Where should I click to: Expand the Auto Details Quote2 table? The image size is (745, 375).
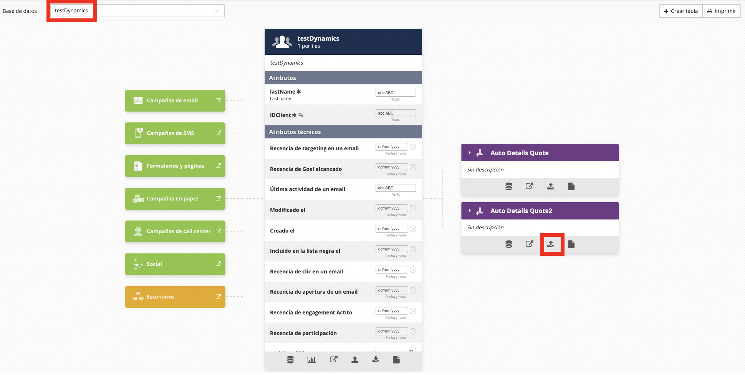tap(470, 211)
